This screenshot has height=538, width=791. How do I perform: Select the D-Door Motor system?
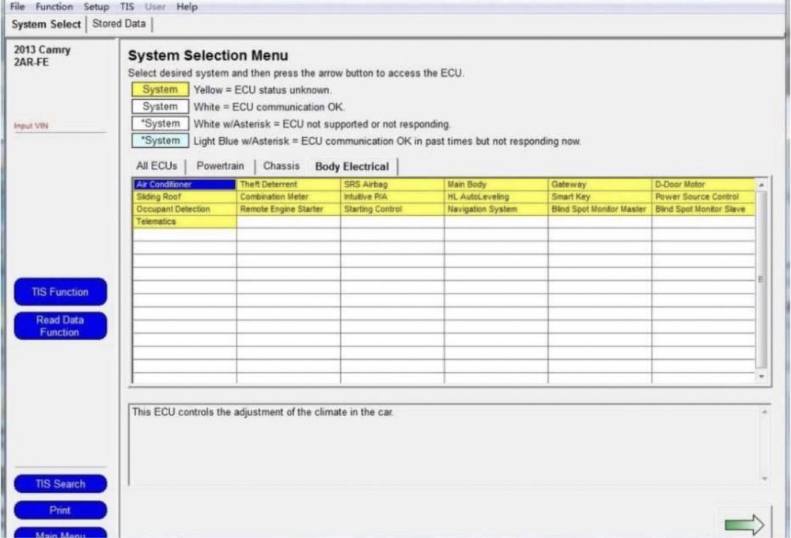click(704, 184)
